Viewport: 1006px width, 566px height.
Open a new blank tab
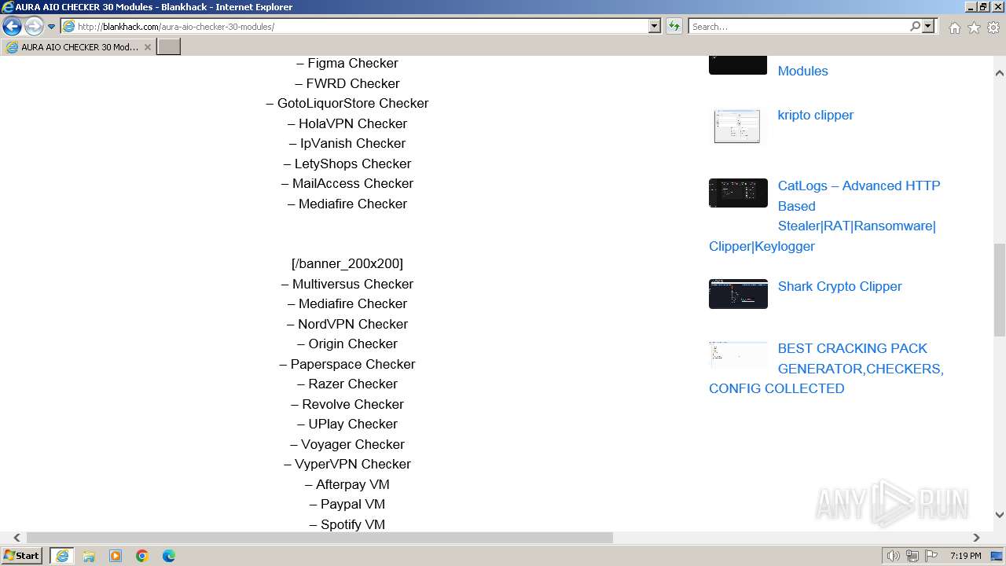tap(169, 47)
